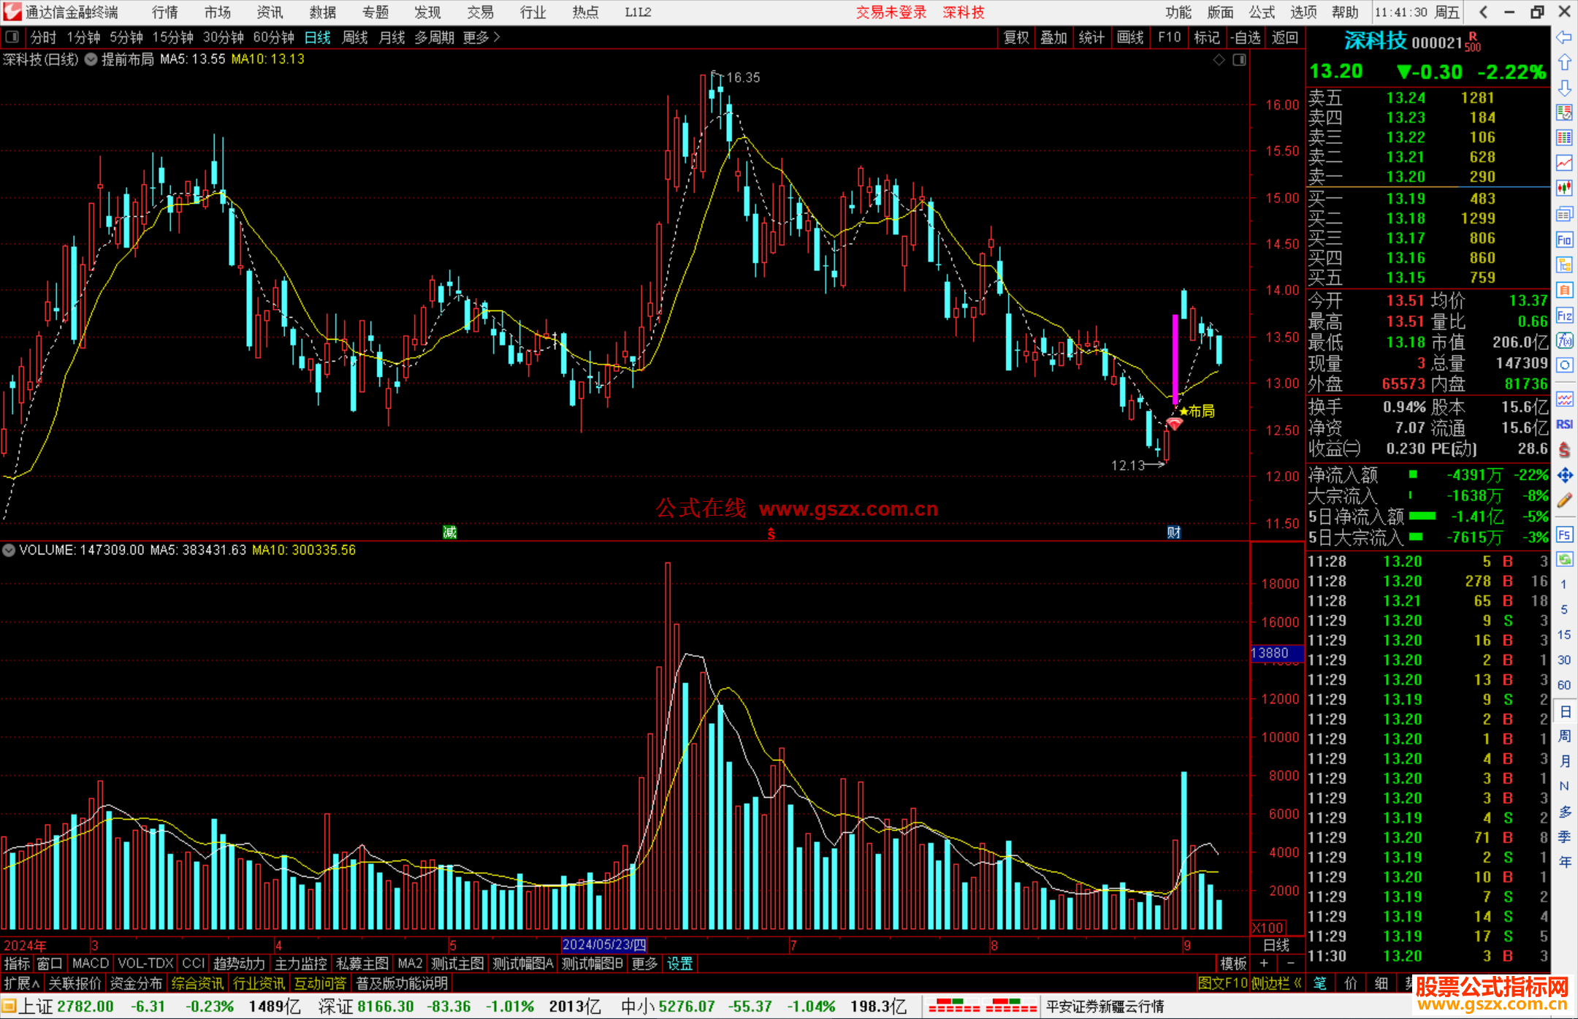Screen dimensions: 1578x1019
Task: Click the 复权 button
Action: (x=1015, y=37)
